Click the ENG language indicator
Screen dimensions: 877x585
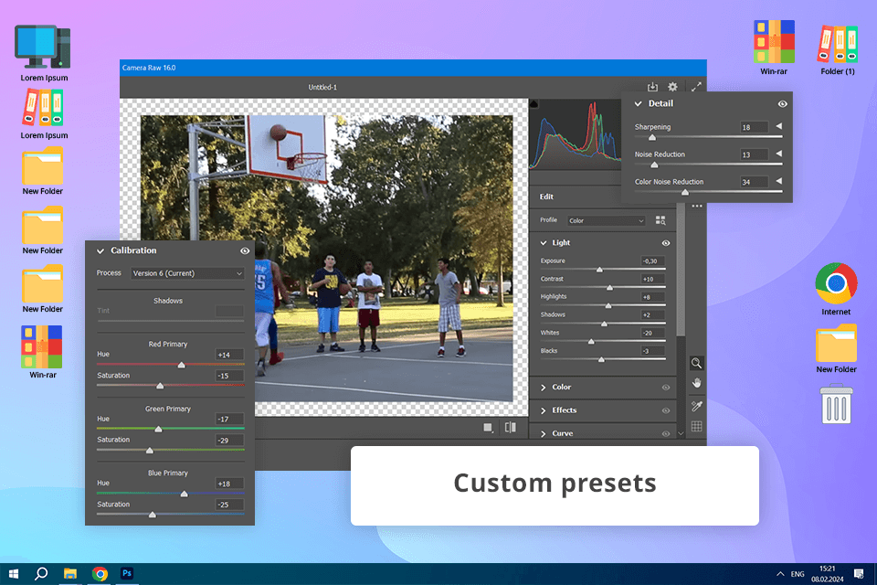click(x=798, y=574)
